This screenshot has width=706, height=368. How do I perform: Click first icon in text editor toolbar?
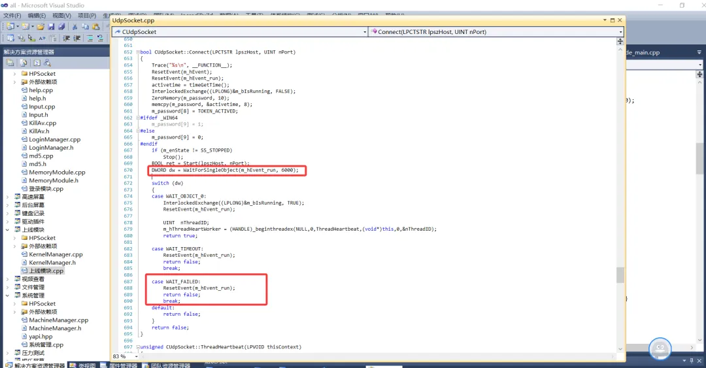click(10, 39)
